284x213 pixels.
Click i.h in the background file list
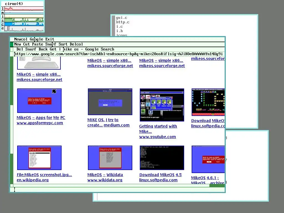(119, 31)
